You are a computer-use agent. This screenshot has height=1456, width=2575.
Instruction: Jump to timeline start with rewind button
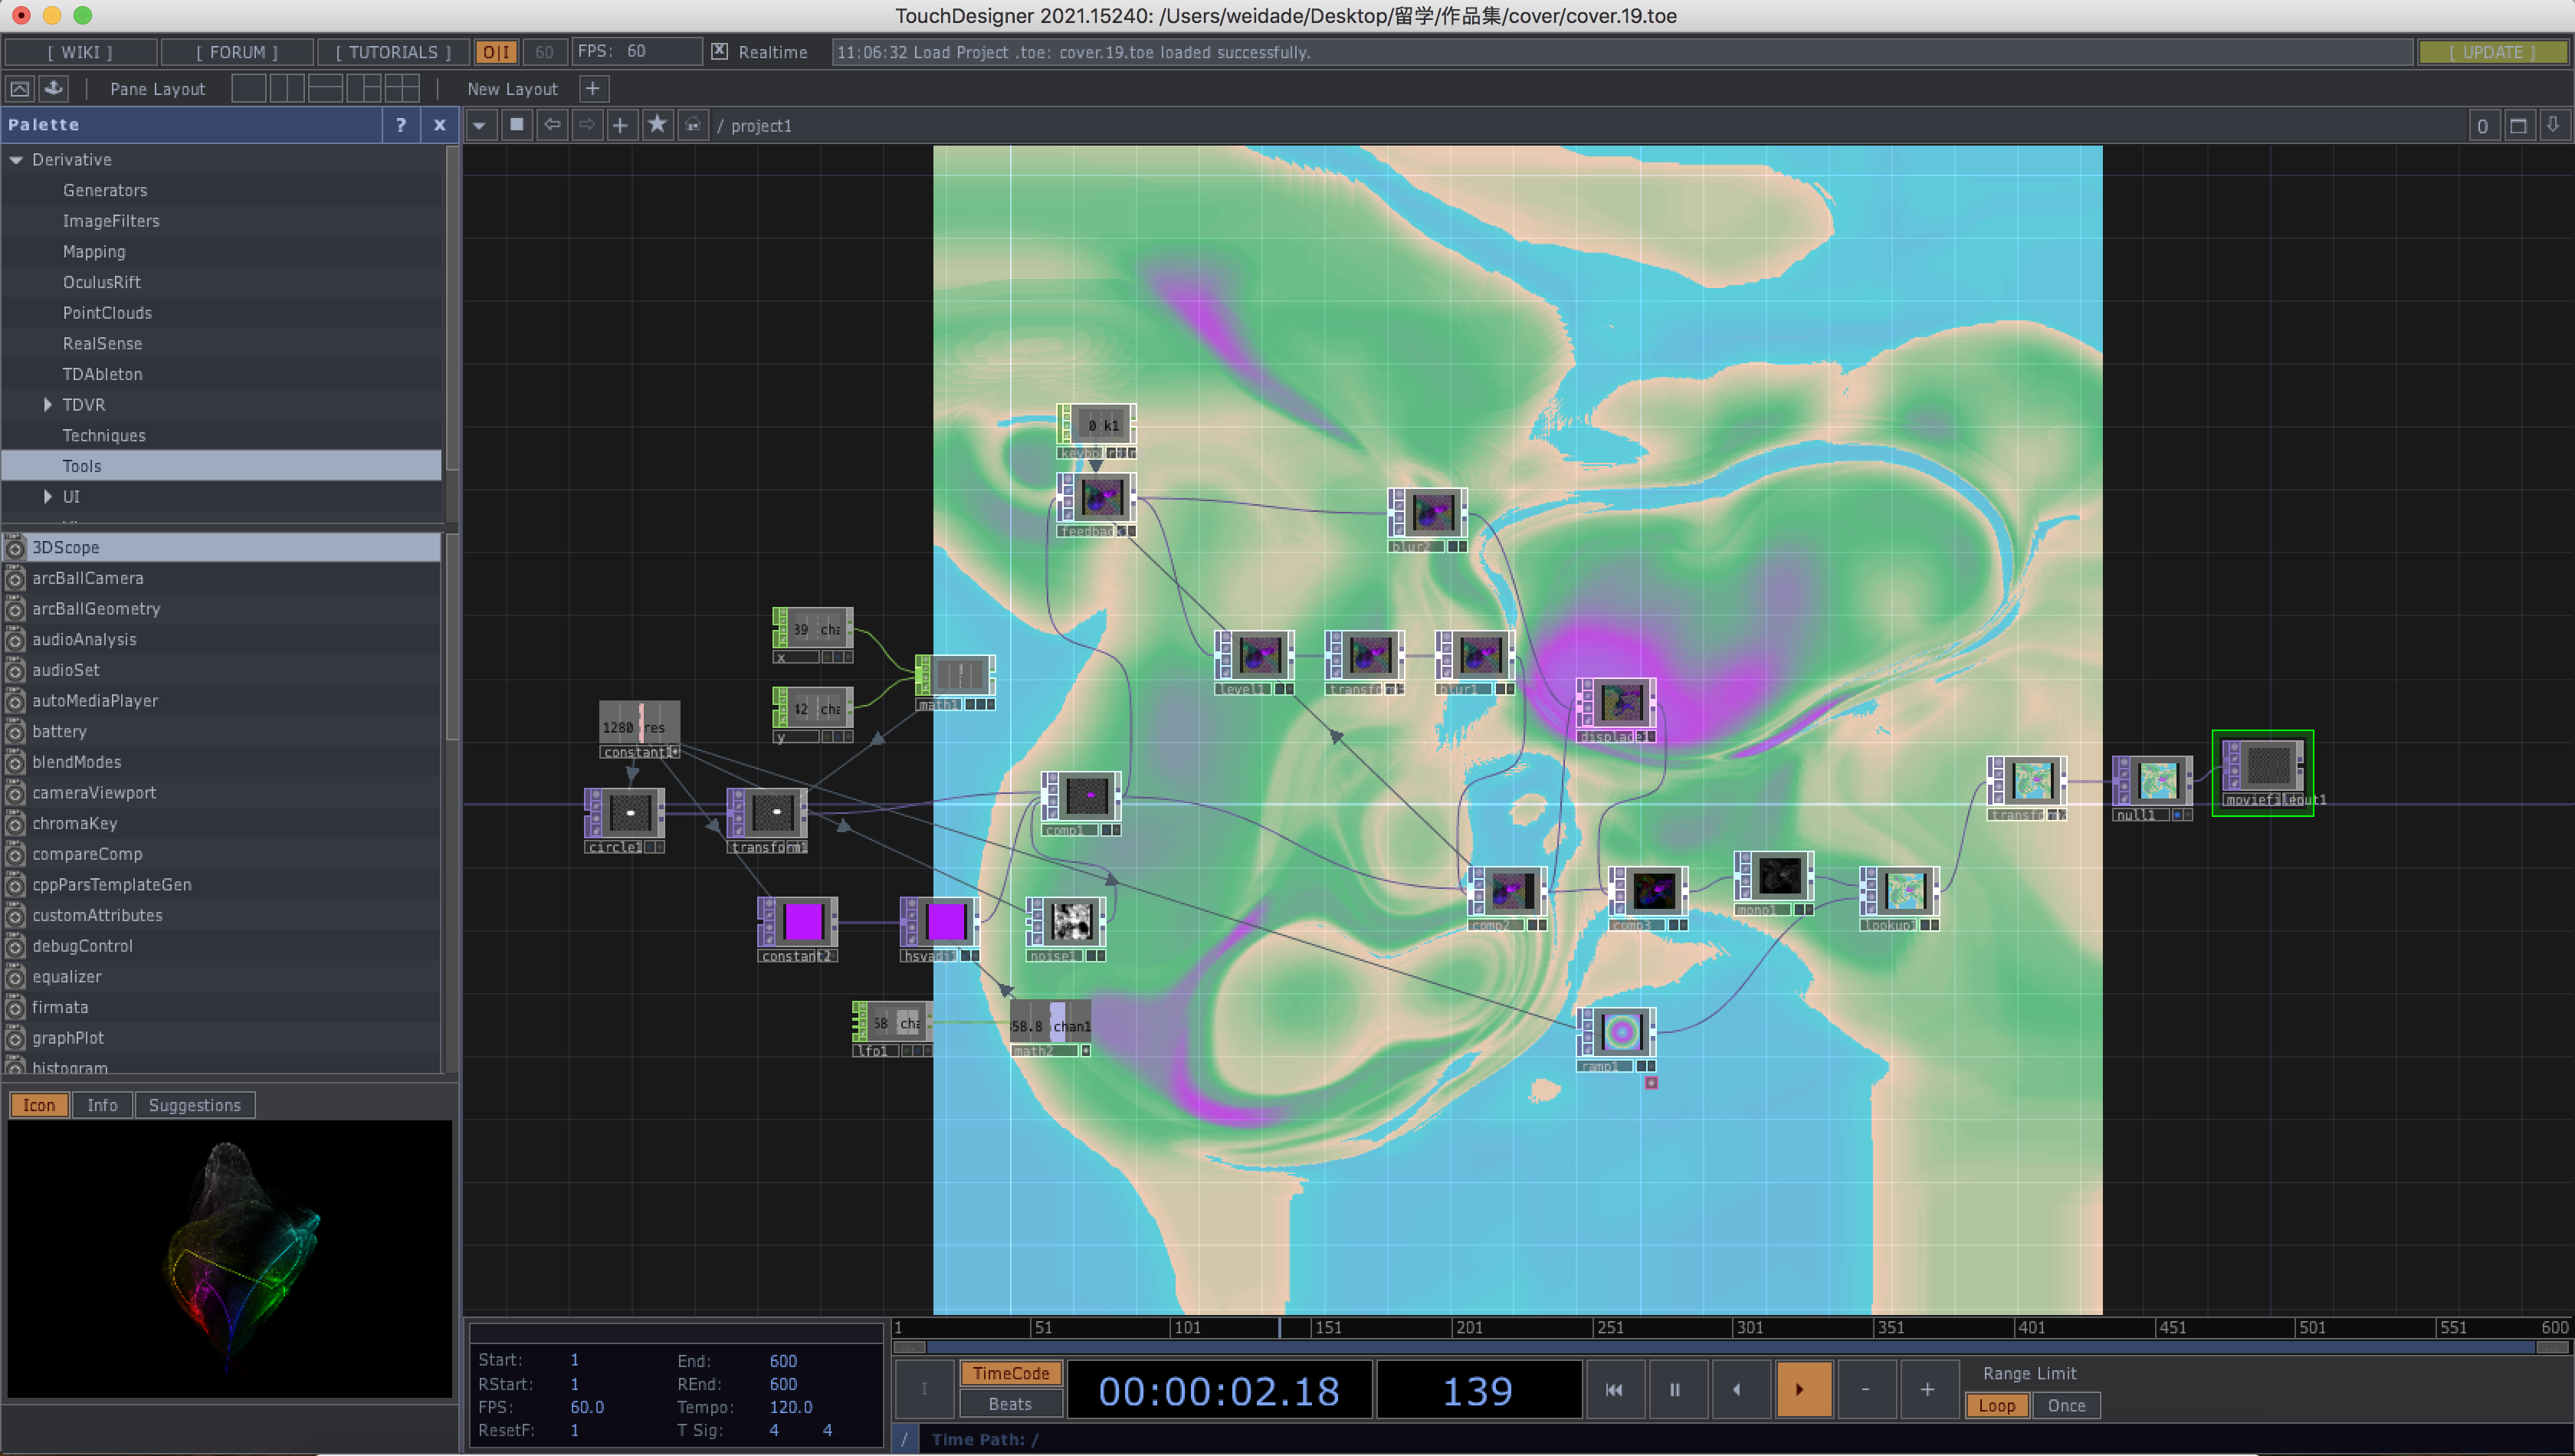point(1613,1389)
